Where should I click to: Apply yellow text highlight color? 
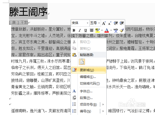click(x=97, y=30)
